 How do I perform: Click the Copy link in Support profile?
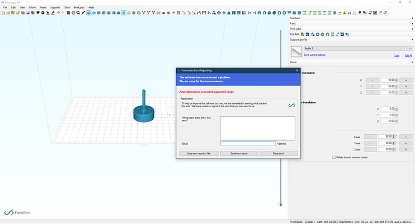click(396, 56)
